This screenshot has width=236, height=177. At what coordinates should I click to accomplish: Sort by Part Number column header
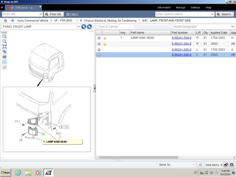click(183, 32)
